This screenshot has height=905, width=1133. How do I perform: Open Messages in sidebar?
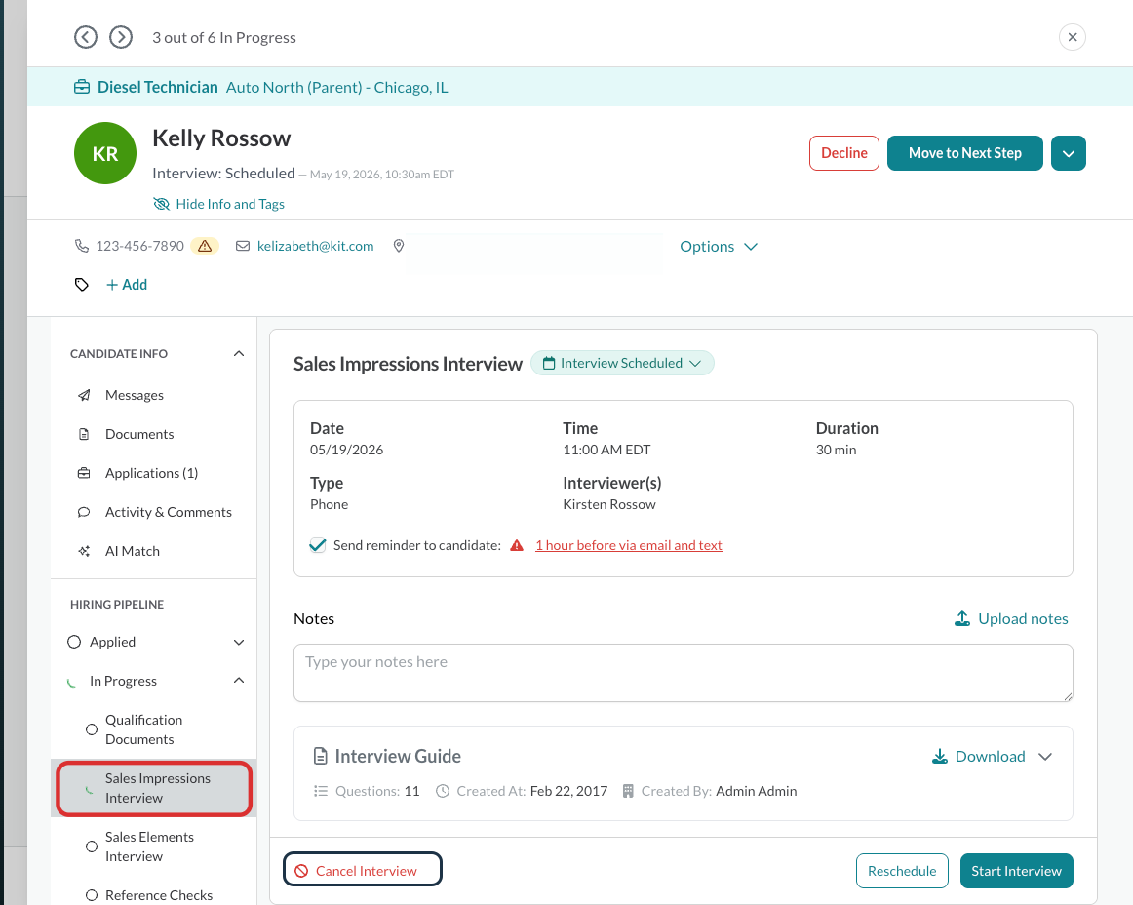(x=135, y=395)
